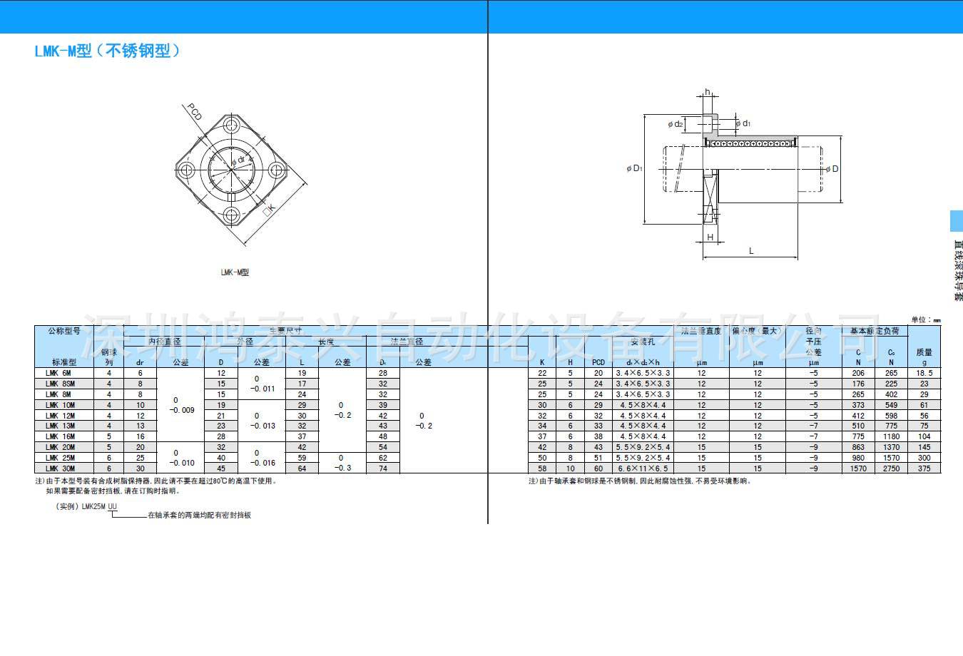Click the φD1 label on the section drawing

pyautogui.click(x=634, y=169)
